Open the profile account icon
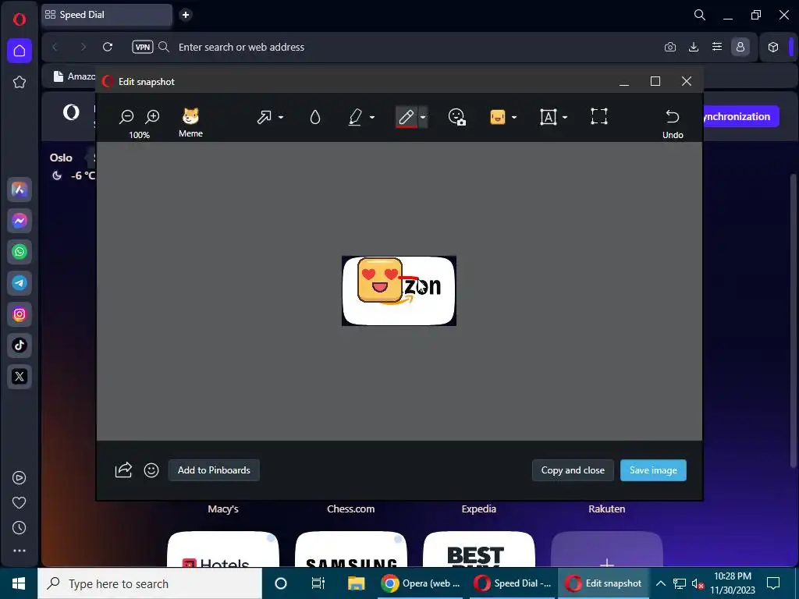This screenshot has width=799, height=599. point(740,47)
